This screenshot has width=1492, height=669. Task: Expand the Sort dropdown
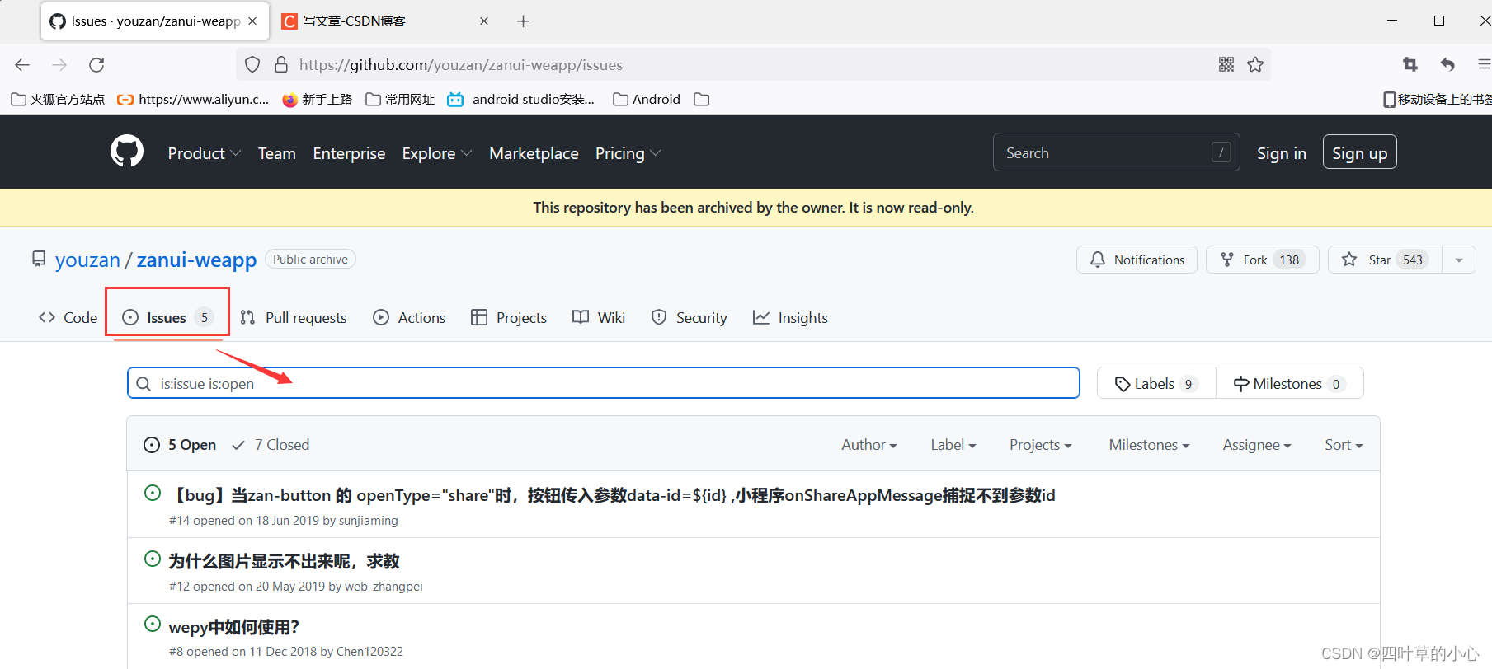(1344, 445)
